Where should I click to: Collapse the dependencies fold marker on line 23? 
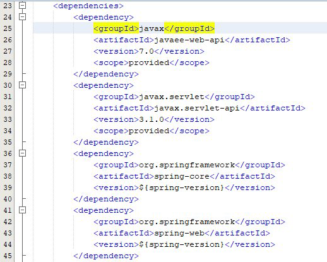22,6
